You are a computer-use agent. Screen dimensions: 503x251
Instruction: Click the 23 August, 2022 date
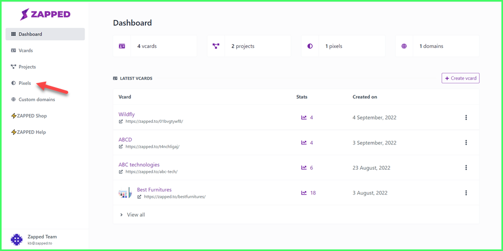point(371,168)
